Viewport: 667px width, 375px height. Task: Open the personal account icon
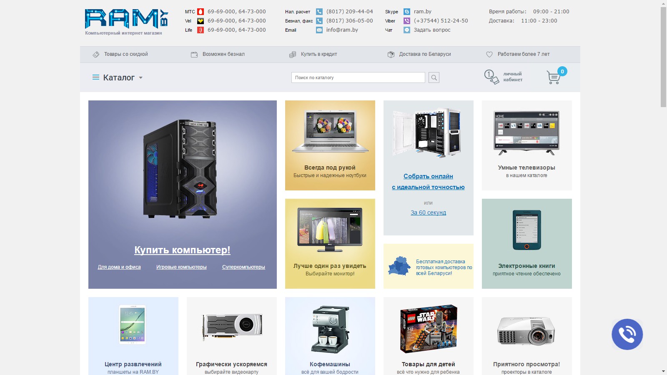491,77
